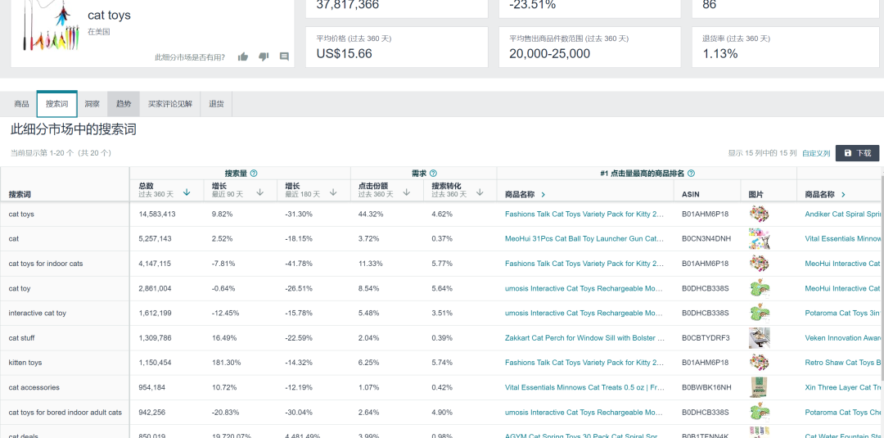Click the 下载 download button
884x438 pixels.
pyautogui.click(x=857, y=153)
